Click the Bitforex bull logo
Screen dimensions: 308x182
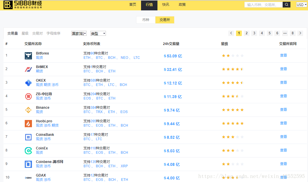[28, 56]
